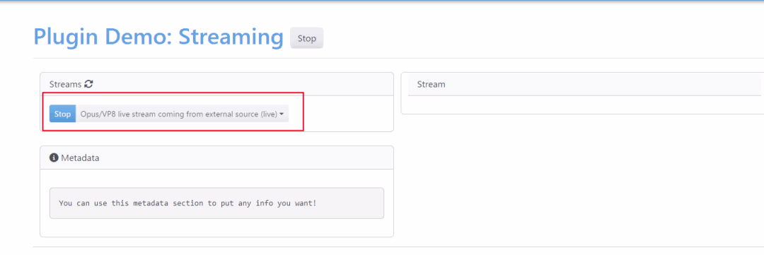764x255 pixels.
Task: Click the Plugin Demo: Streaming heading
Action: (158, 37)
